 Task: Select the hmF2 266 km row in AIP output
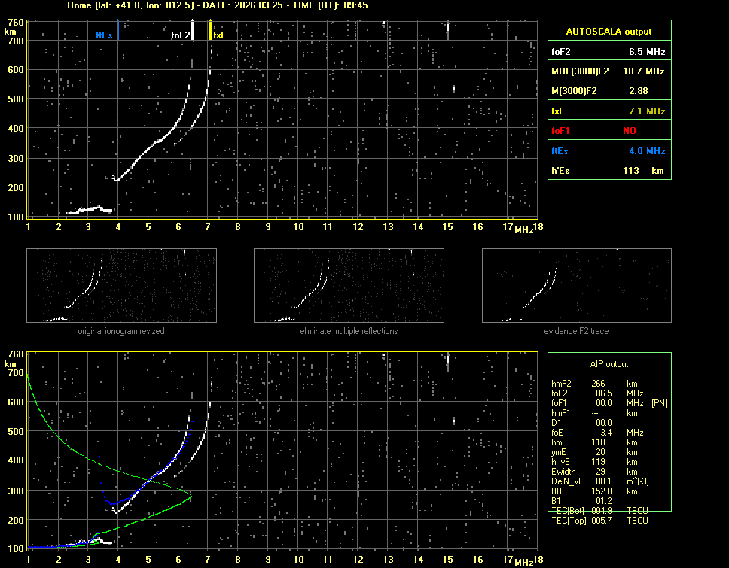tap(599, 384)
